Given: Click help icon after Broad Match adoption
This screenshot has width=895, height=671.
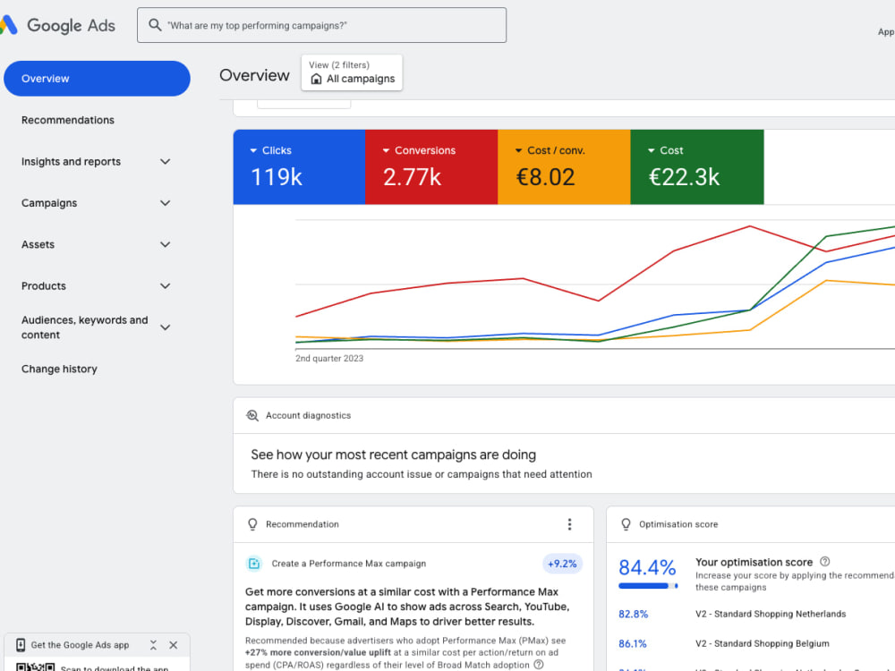Looking at the screenshot, I should pos(538,665).
